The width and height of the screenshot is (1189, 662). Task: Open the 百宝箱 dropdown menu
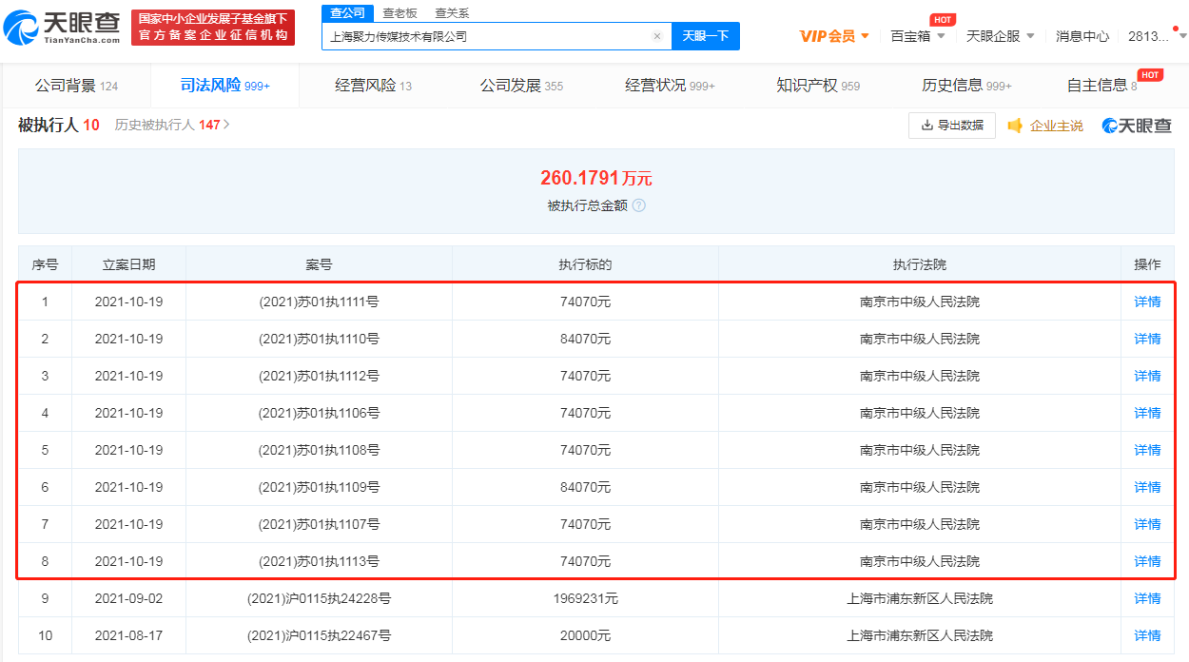pos(918,36)
